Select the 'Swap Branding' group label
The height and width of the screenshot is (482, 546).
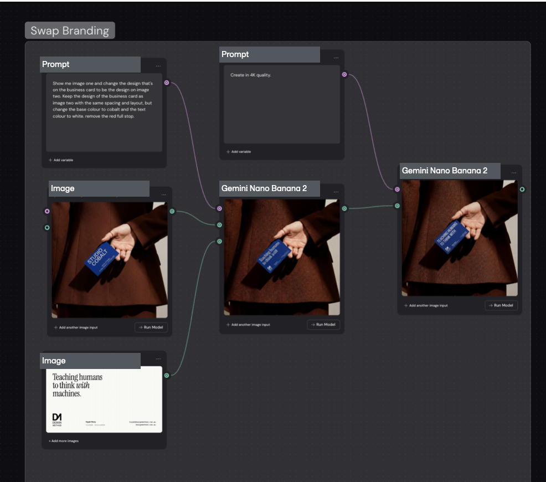70,30
